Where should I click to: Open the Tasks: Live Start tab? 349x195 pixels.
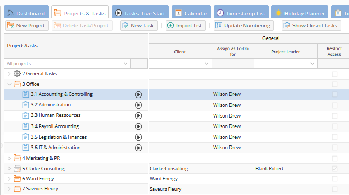point(140,13)
